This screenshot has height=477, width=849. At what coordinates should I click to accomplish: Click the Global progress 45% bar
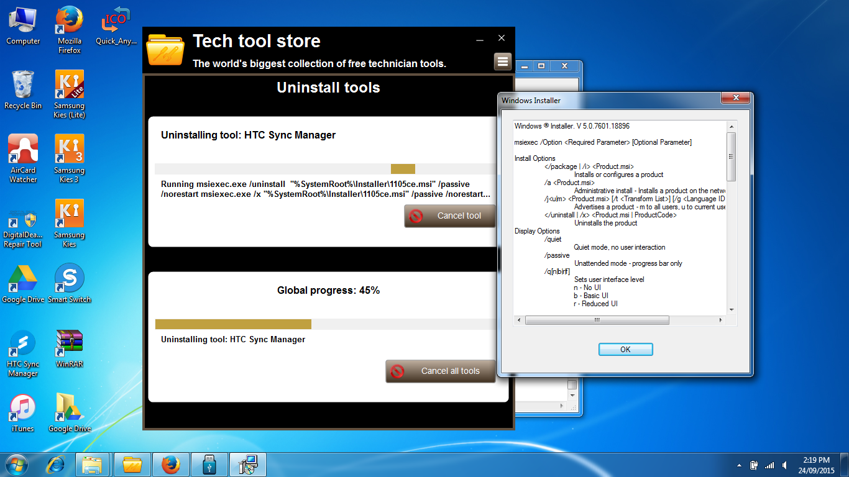(325, 324)
